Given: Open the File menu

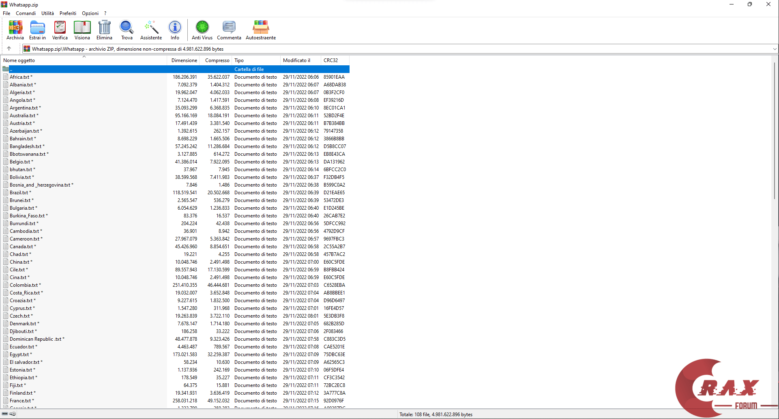Looking at the screenshot, I should point(6,13).
